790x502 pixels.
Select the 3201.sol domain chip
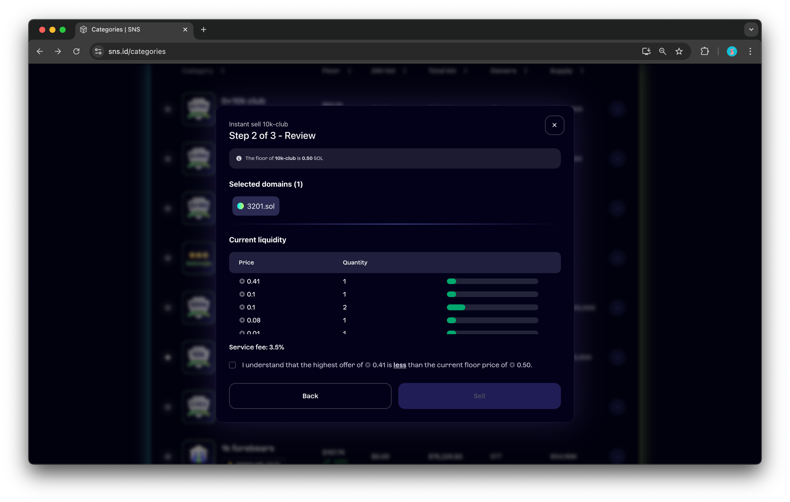coord(256,206)
